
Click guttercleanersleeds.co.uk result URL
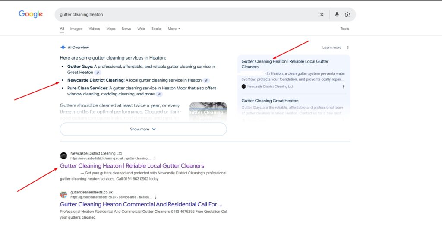[x=111, y=197]
